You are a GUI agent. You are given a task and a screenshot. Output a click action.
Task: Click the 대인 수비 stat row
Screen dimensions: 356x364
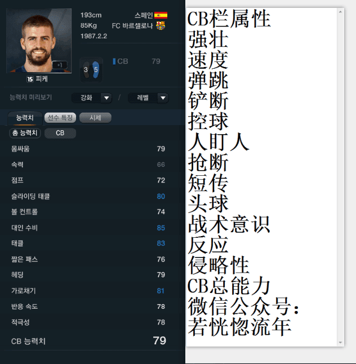[88, 228]
